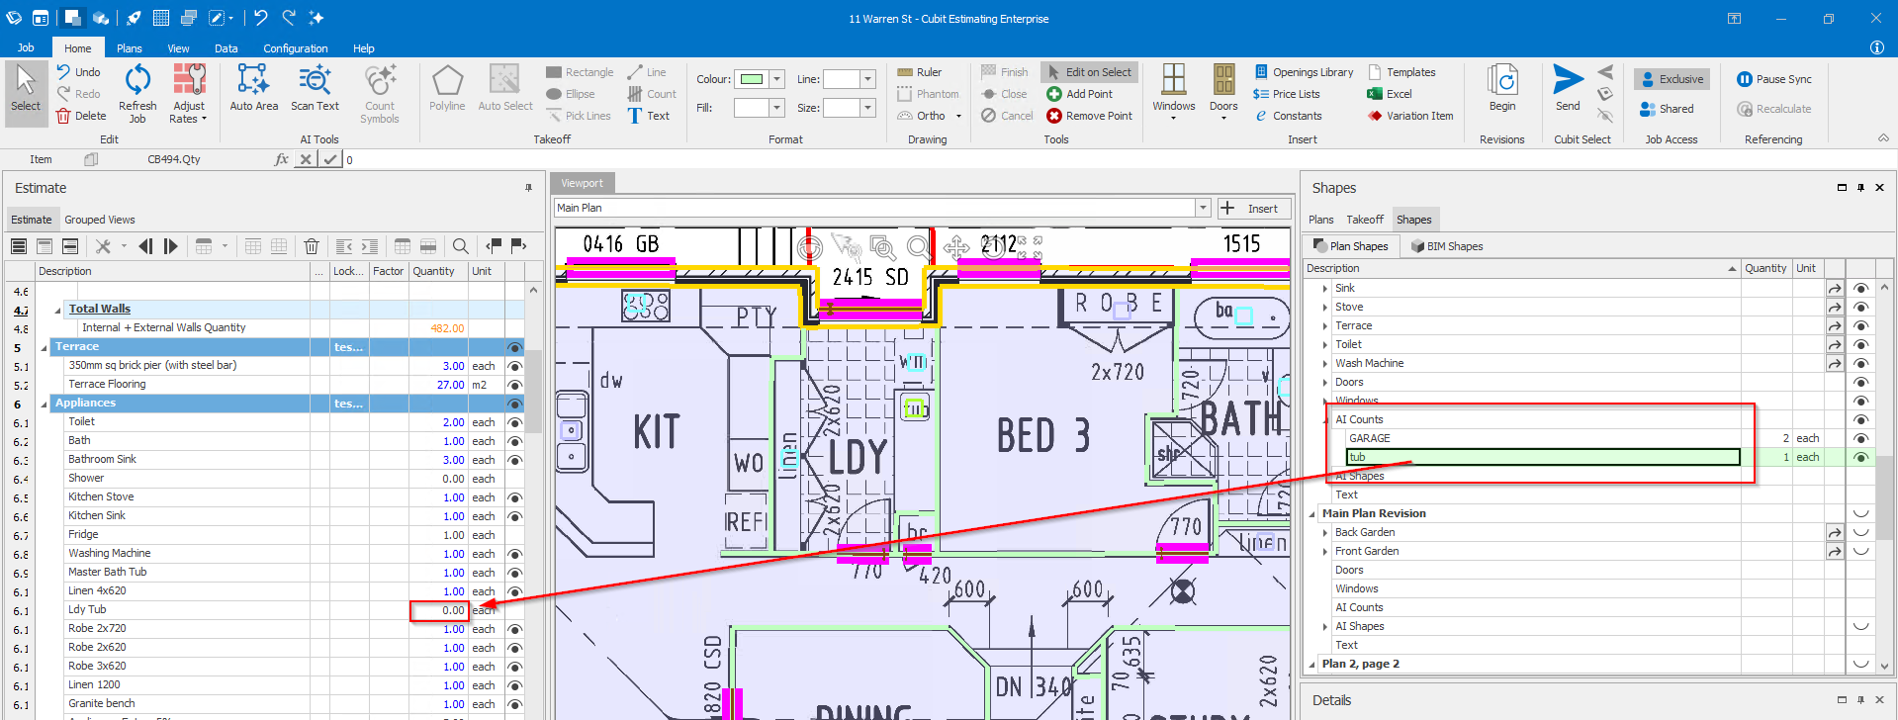Set Shared job access
The height and width of the screenshot is (720, 1898).
1667,109
